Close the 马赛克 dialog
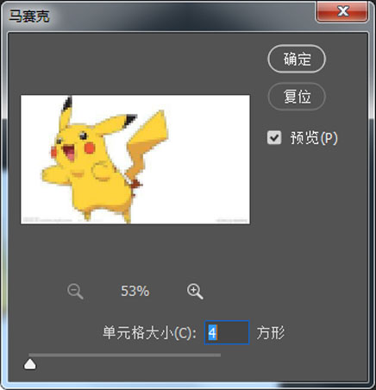 coord(342,11)
